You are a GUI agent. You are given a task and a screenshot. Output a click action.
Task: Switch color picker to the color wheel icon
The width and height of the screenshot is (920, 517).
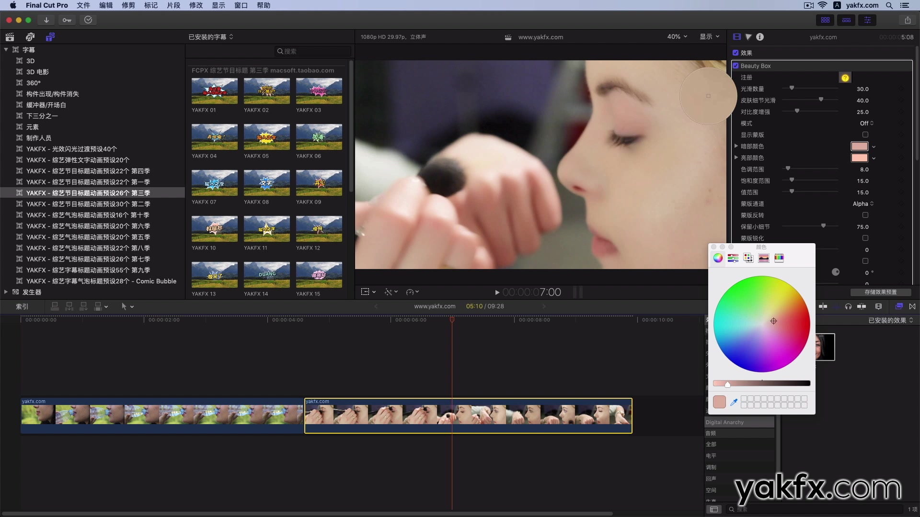(x=717, y=258)
